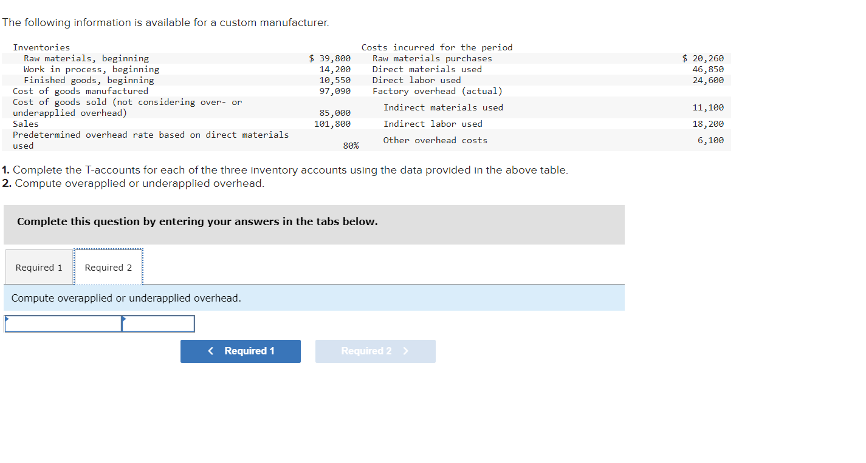Image resolution: width=866 pixels, height=463 pixels.
Task: Select the Required 2 tab
Action: point(108,267)
